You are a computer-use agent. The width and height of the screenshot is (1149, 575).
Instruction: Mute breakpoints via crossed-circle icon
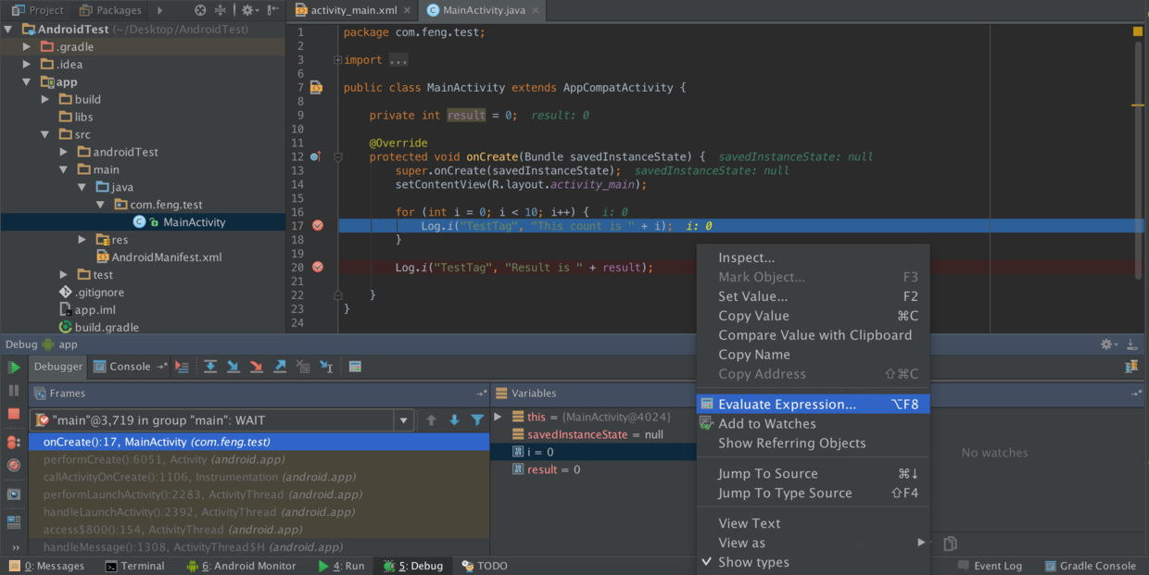(12, 466)
